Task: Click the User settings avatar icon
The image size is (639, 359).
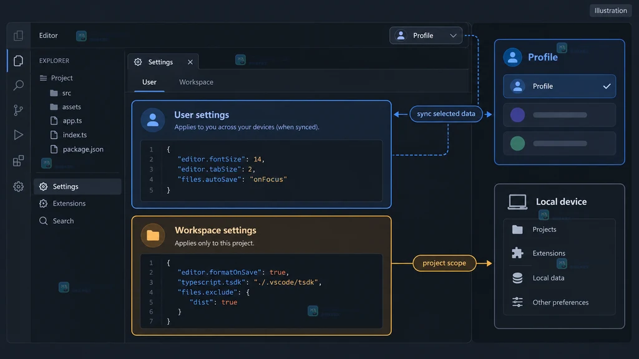Action: tap(153, 120)
